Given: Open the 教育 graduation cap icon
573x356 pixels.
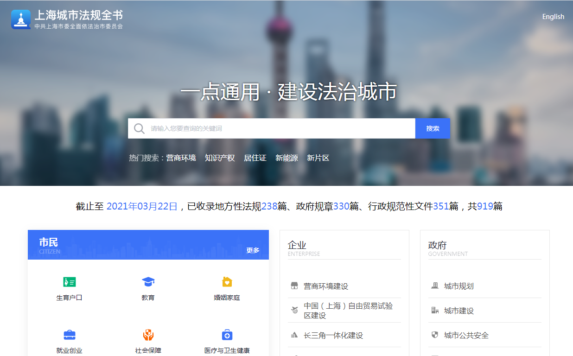Looking at the screenshot, I should (x=148, y=282).
